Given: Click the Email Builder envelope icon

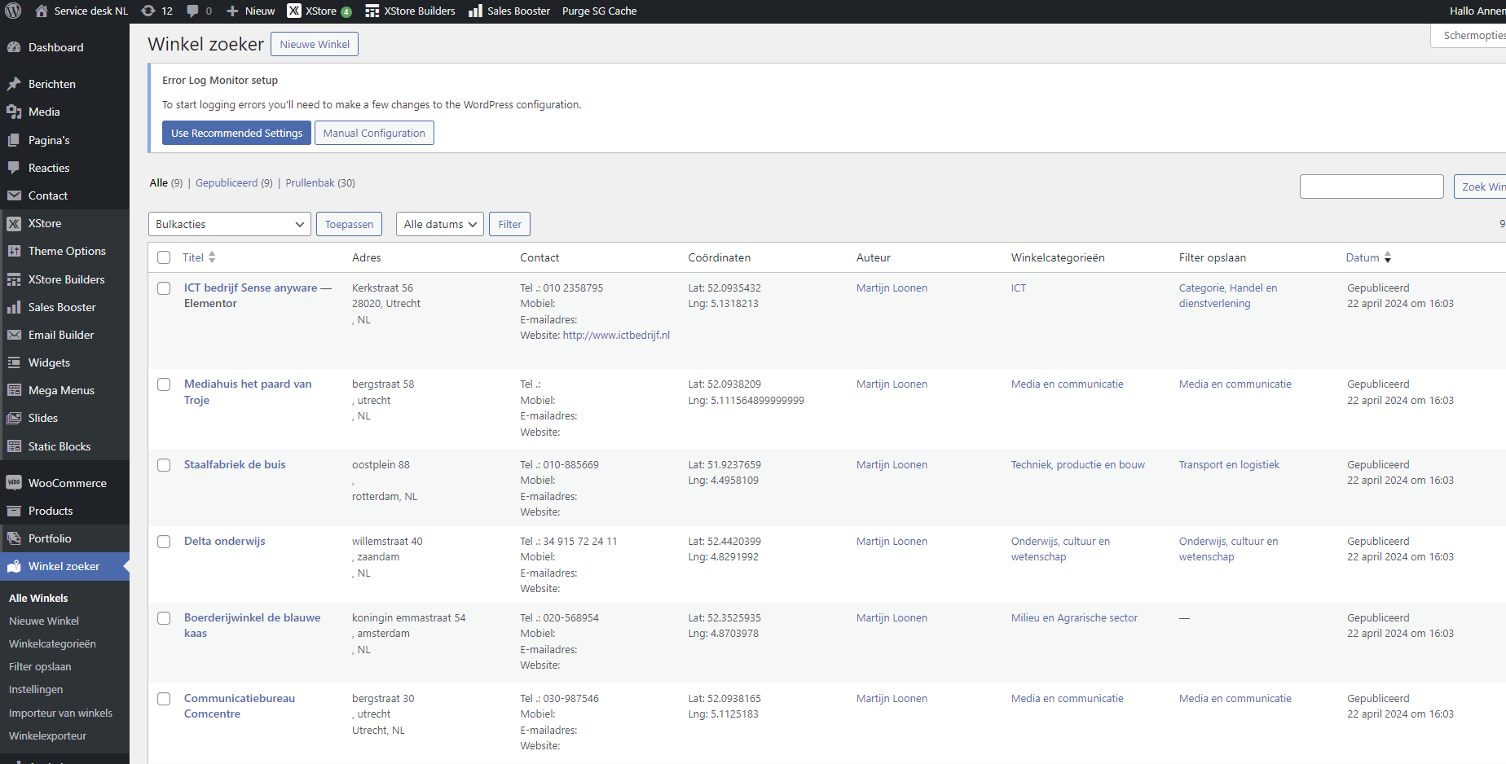Looking at the screenshot, I should coord(14,335).
